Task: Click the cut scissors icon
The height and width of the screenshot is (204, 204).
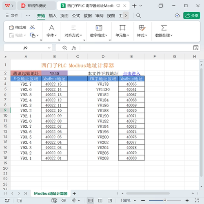Action: coord(32,27)
